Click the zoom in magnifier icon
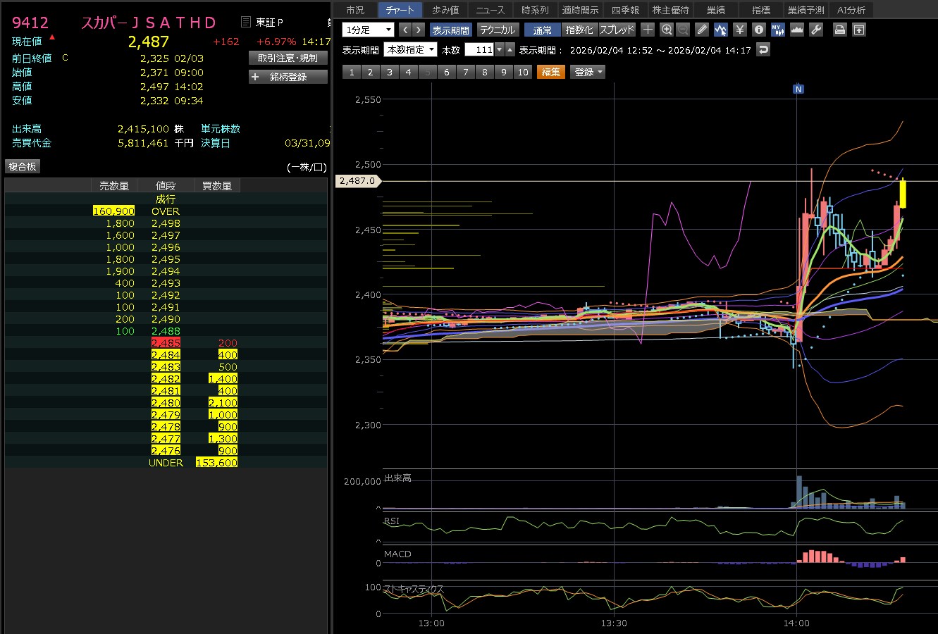The width and height of the screenshot is (938, 634). point(667,30)
